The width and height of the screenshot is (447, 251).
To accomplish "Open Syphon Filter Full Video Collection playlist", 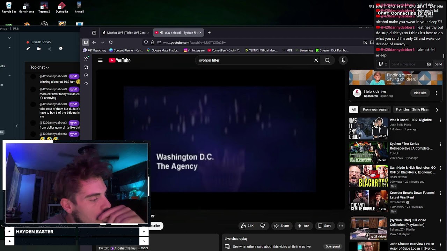I will pyautogui.click(x=368, y=228).
